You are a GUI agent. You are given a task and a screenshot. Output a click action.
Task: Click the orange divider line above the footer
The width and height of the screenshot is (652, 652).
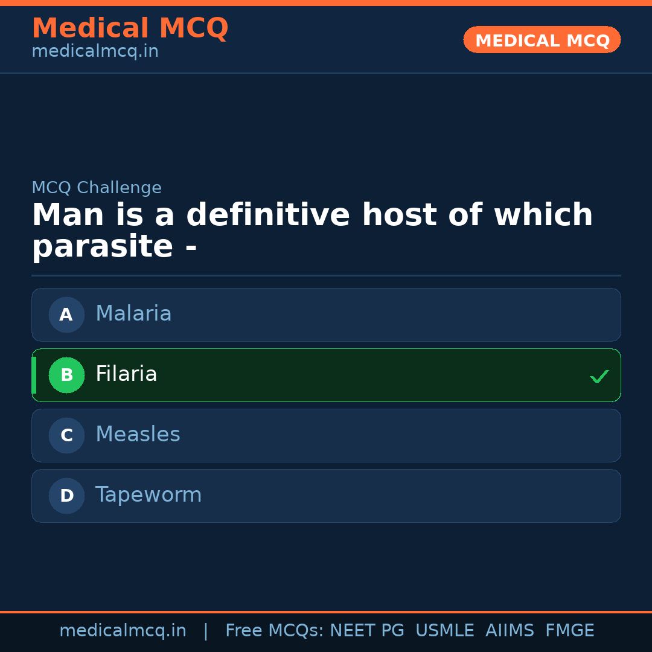click(326, 611)
